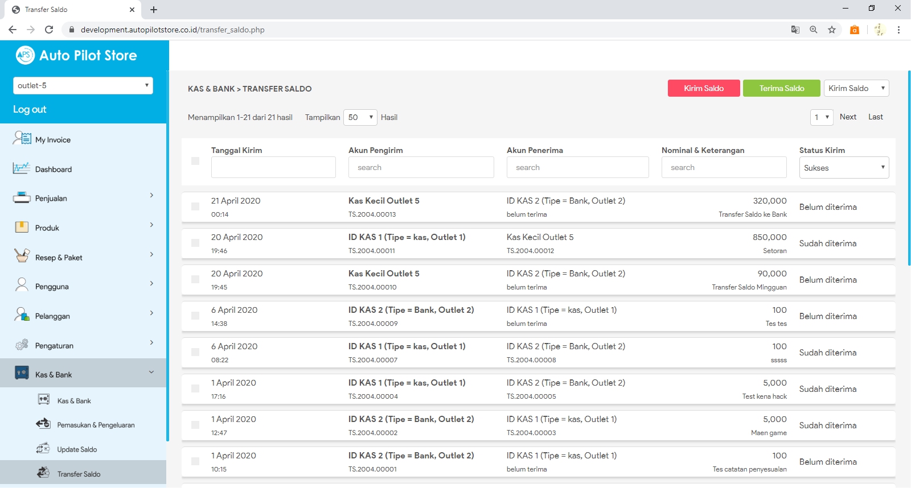911x488 pixels.
Task: Click the My Invoice sidebar icon
Action: point(22,138)
